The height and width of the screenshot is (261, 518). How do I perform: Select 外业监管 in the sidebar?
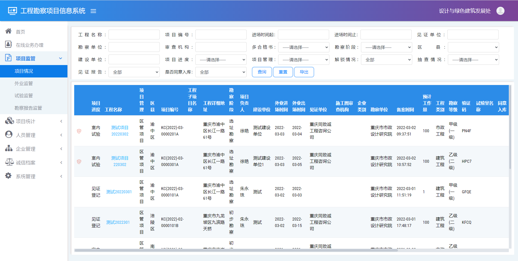(x=24, y=83)
